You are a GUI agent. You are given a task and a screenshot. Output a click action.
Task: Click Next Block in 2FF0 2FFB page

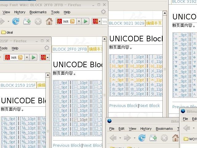point(92,145)
